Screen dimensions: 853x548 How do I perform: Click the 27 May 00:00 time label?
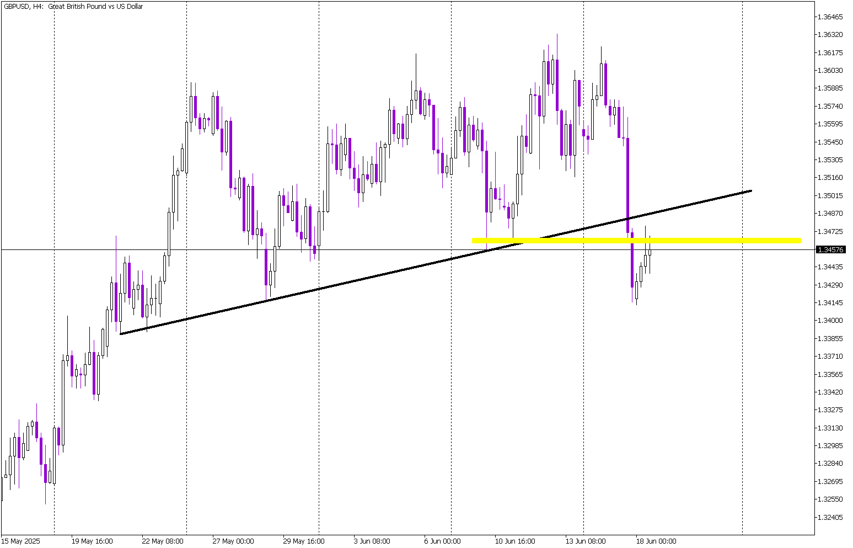[x=233, y=541]
